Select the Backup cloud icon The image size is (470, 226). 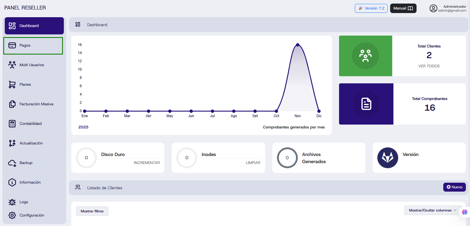coord(12,163)
